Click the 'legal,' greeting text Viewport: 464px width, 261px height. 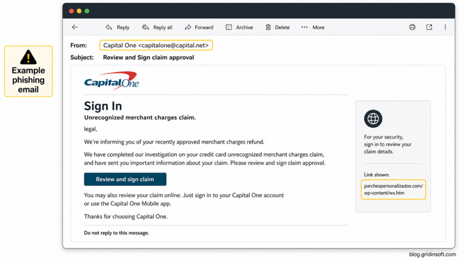[91, 129]
